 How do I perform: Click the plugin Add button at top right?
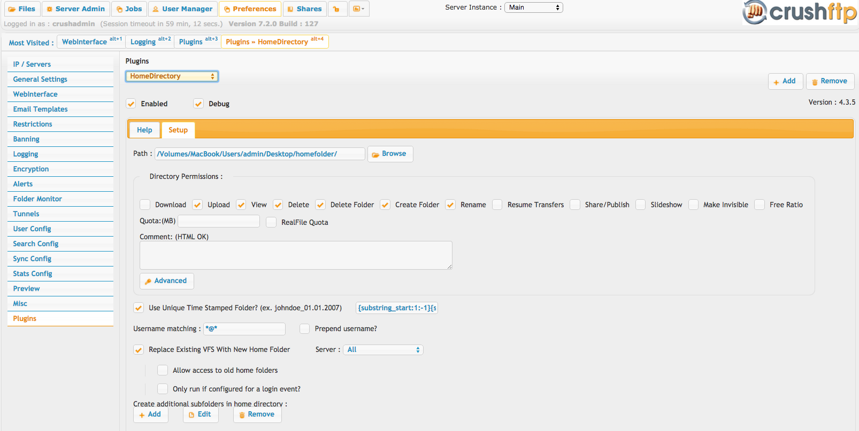tap(785, 81)
